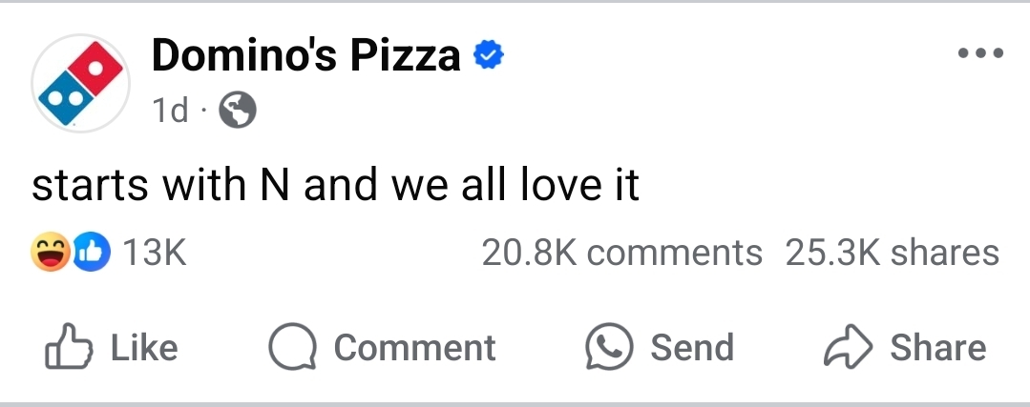Screen dimensions: 1030x407
Task: Open the 20.8K comments link
Action: pos(621,253)
